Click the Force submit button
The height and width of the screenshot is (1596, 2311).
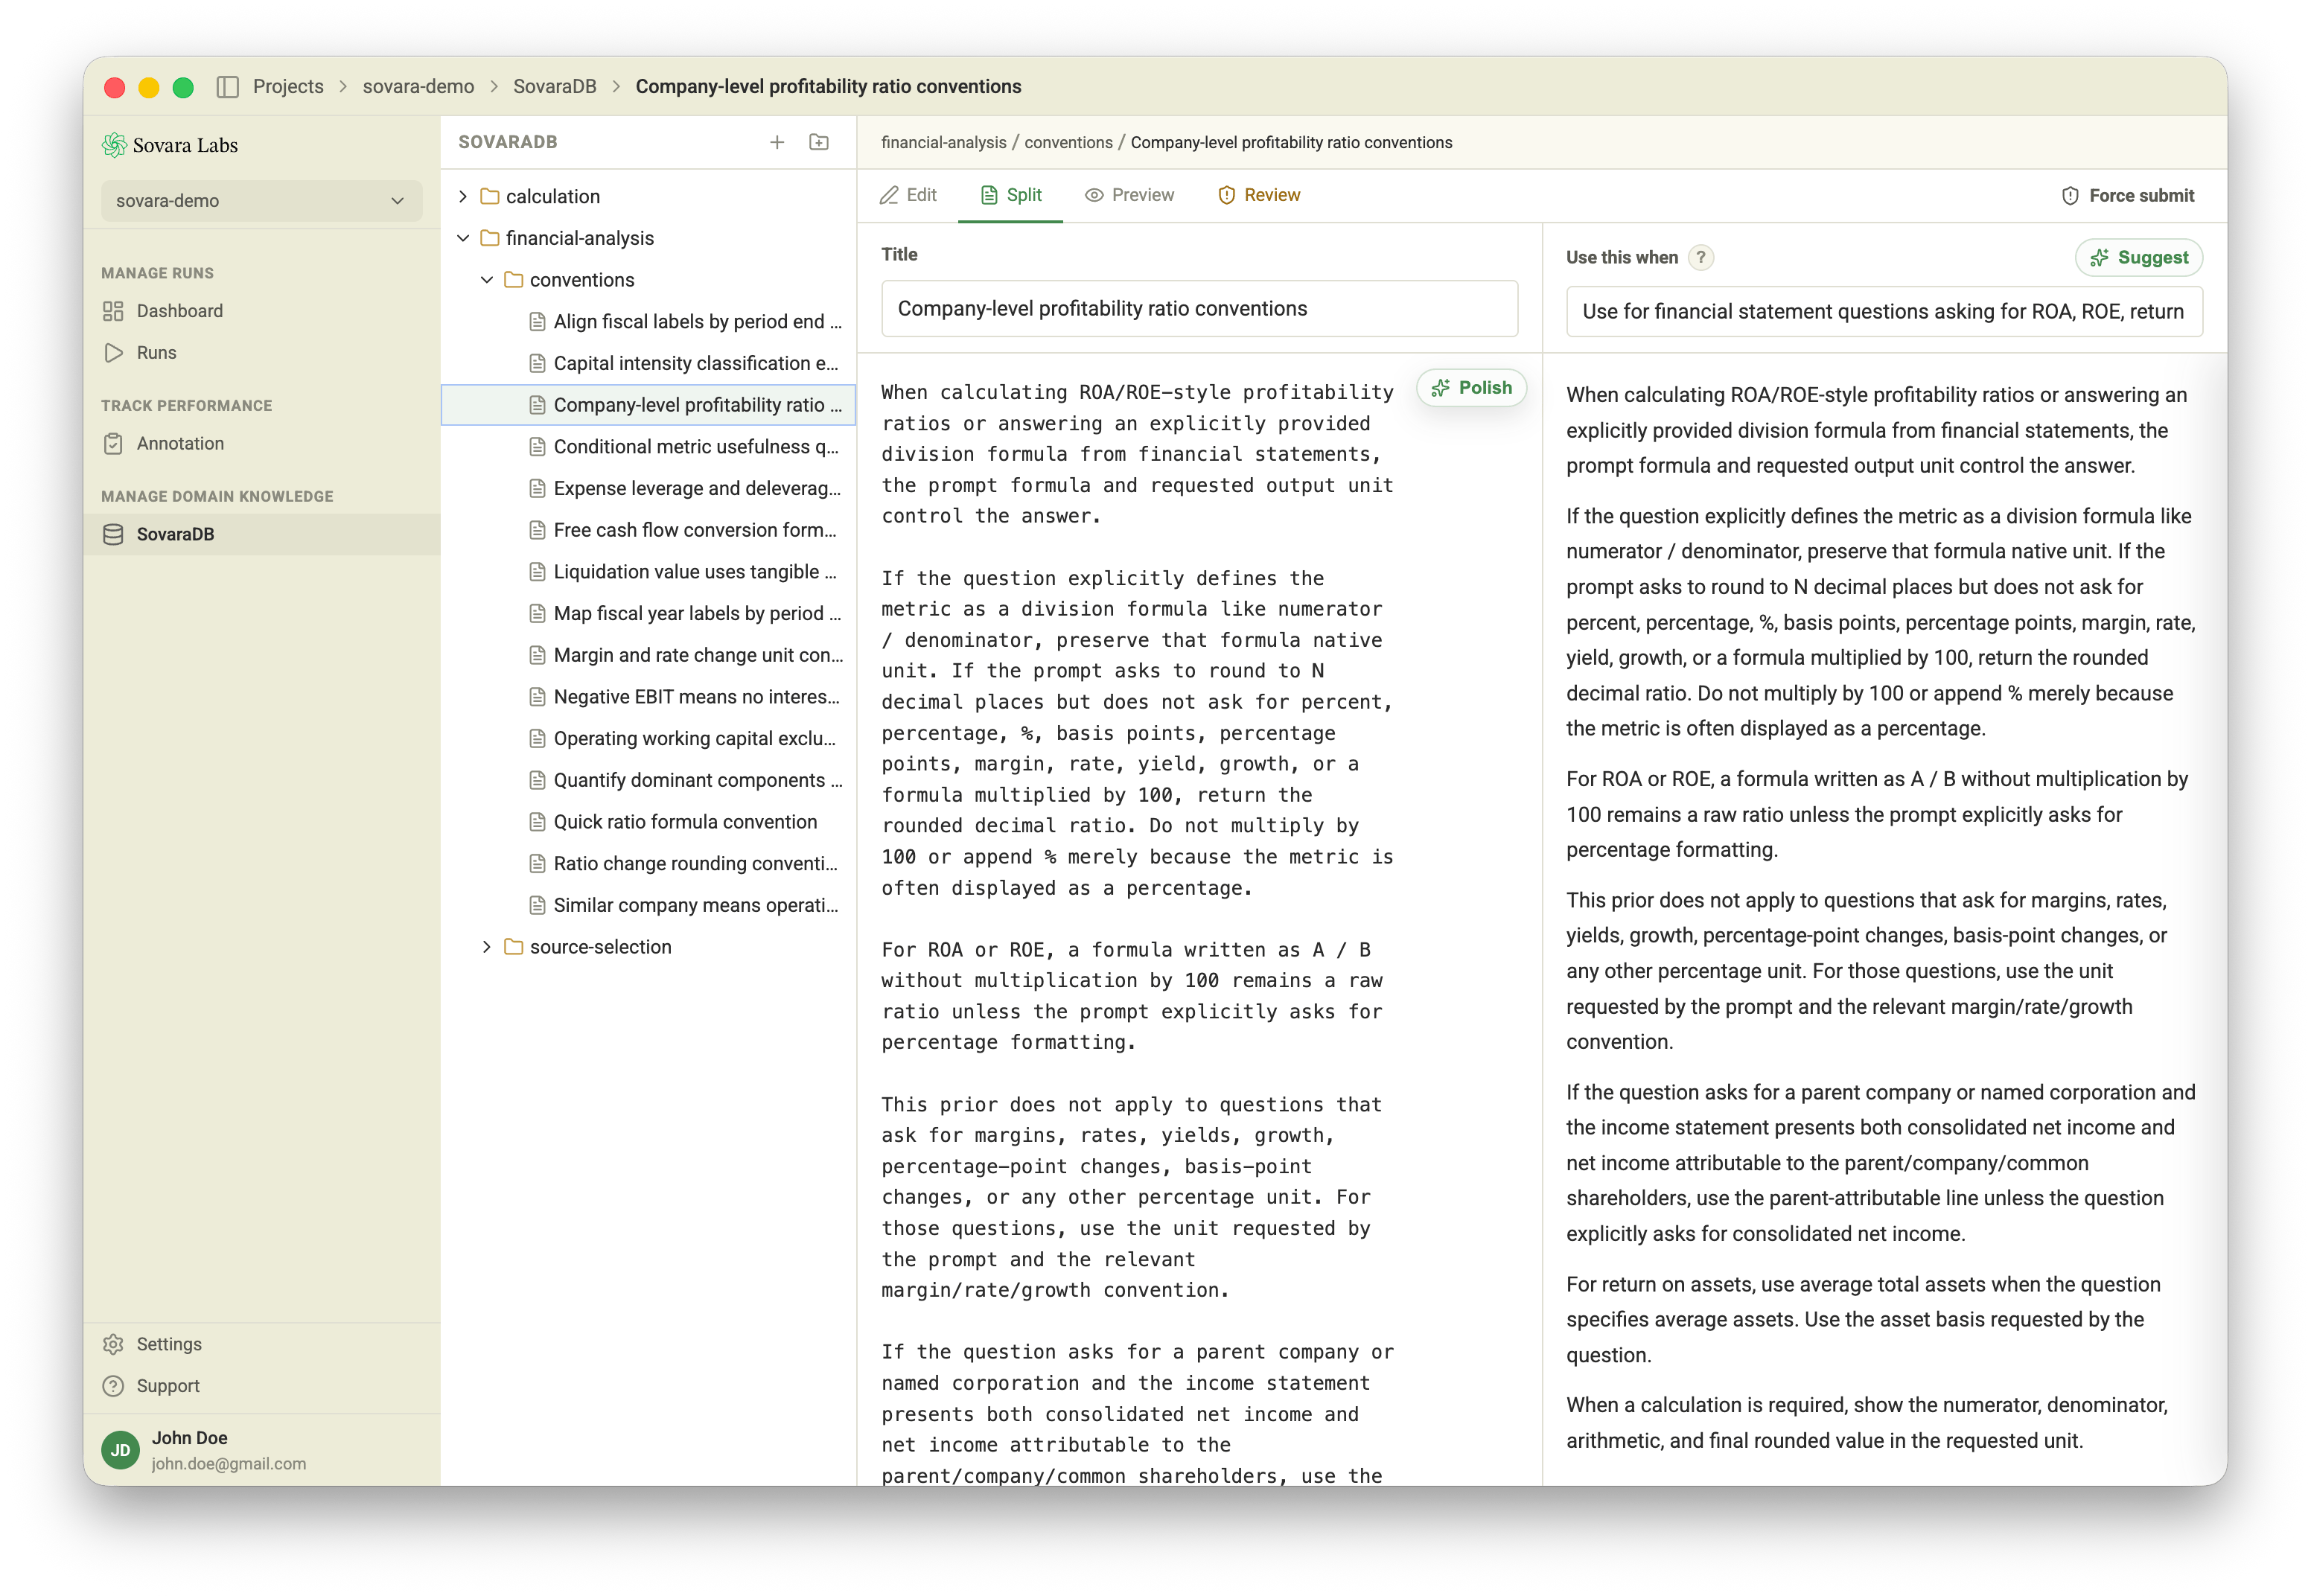[2127, 196]
